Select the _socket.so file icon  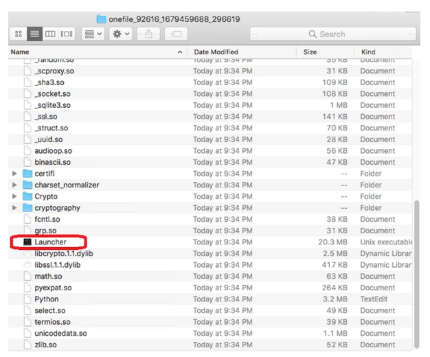tap(27, 94)
